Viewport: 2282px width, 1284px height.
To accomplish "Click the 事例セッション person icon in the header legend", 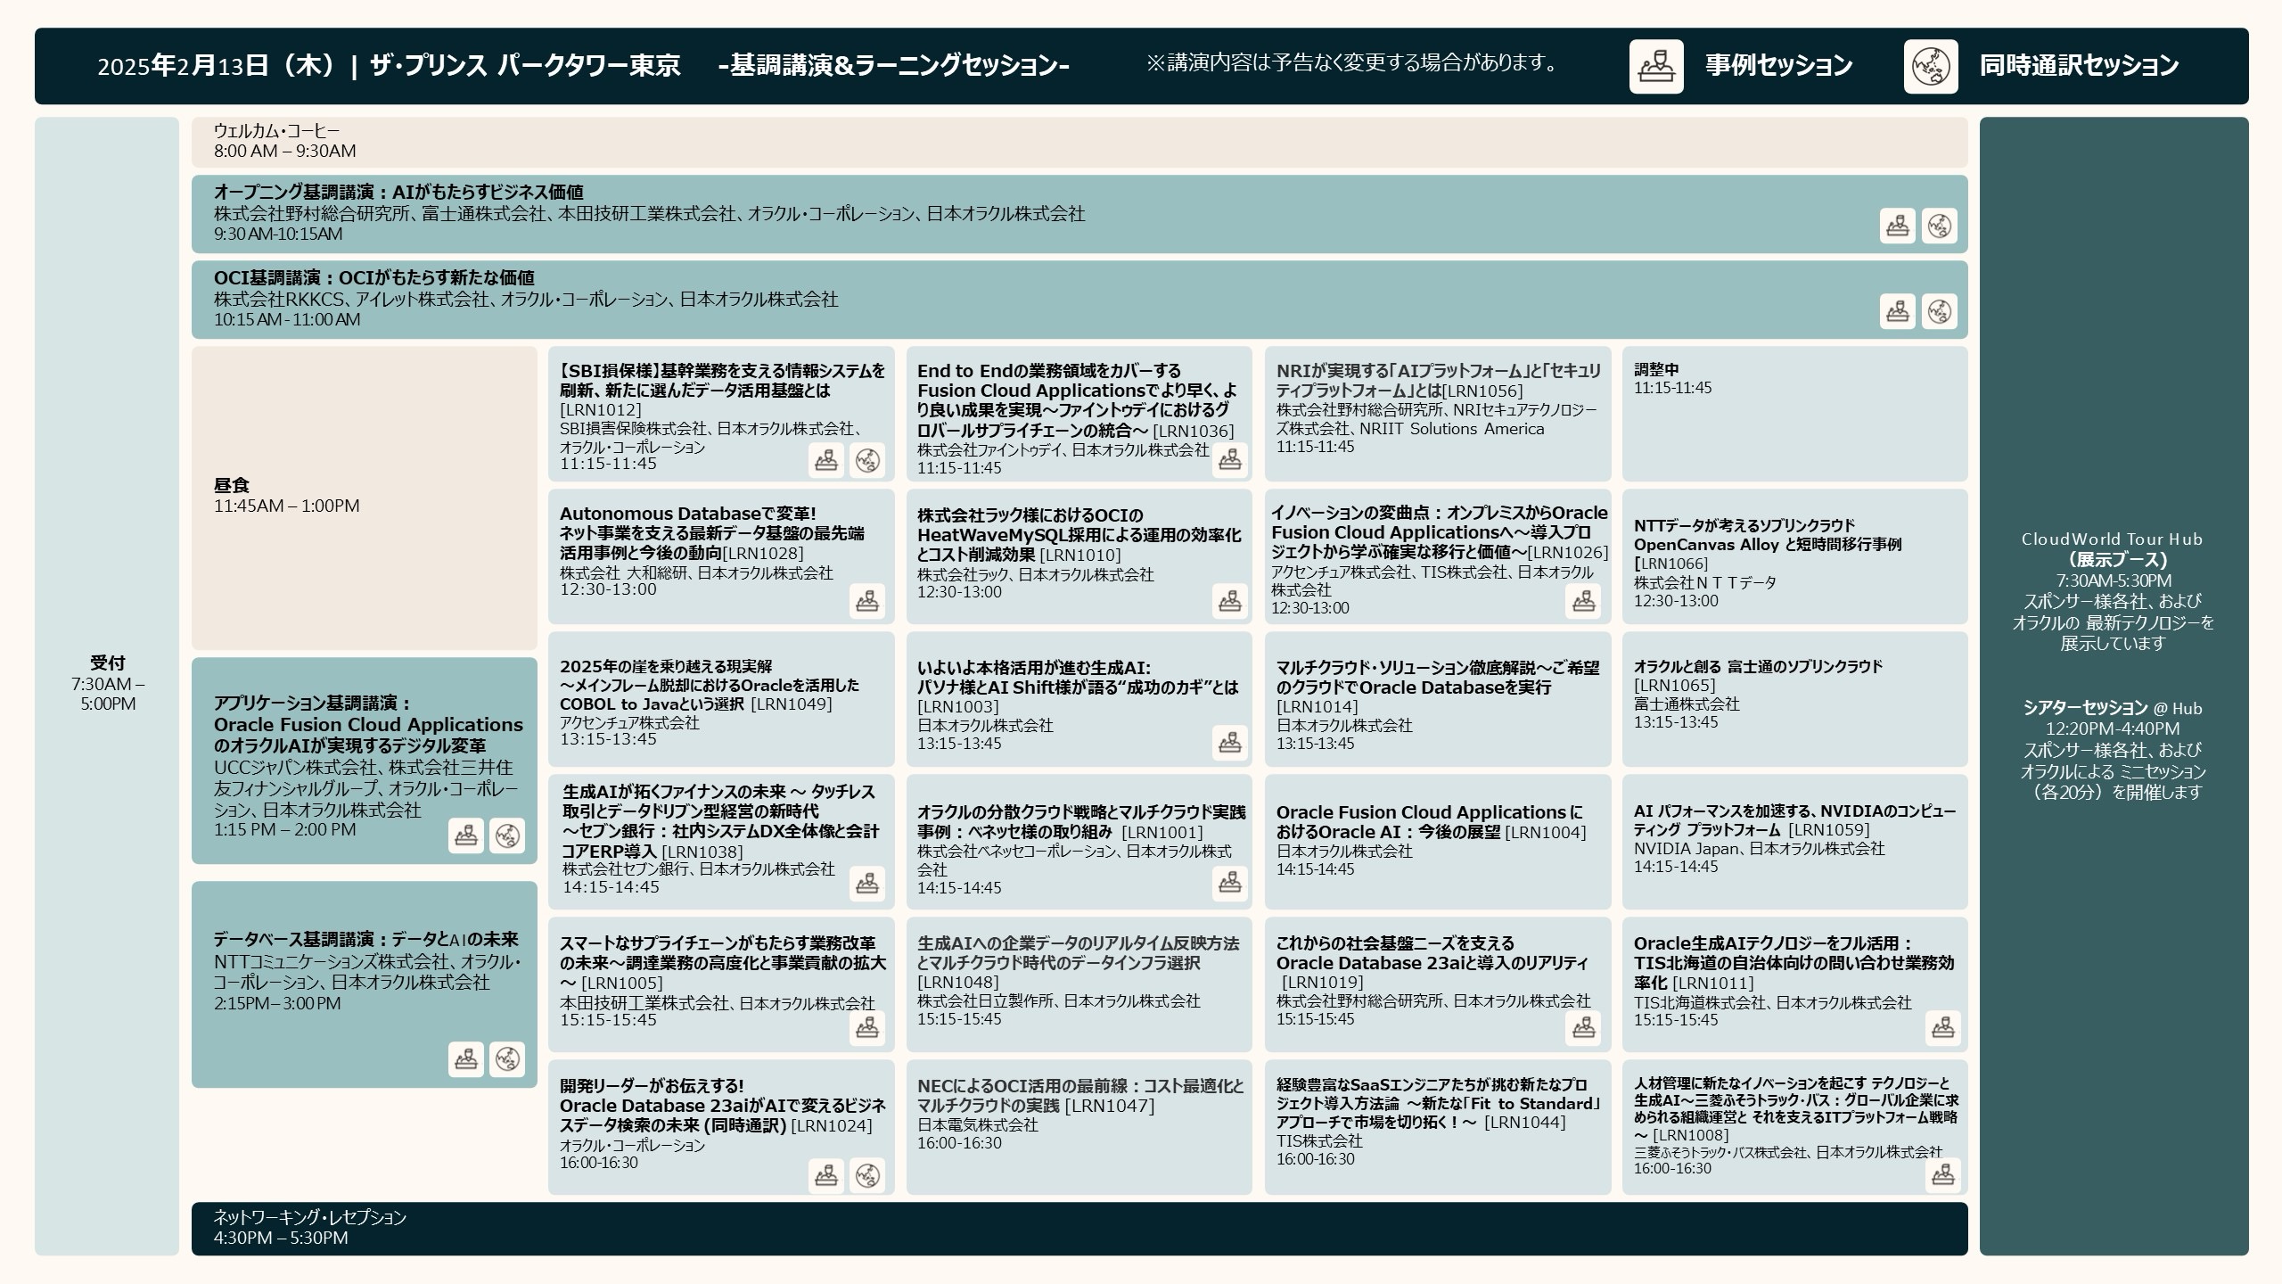I will [1655, 65].
